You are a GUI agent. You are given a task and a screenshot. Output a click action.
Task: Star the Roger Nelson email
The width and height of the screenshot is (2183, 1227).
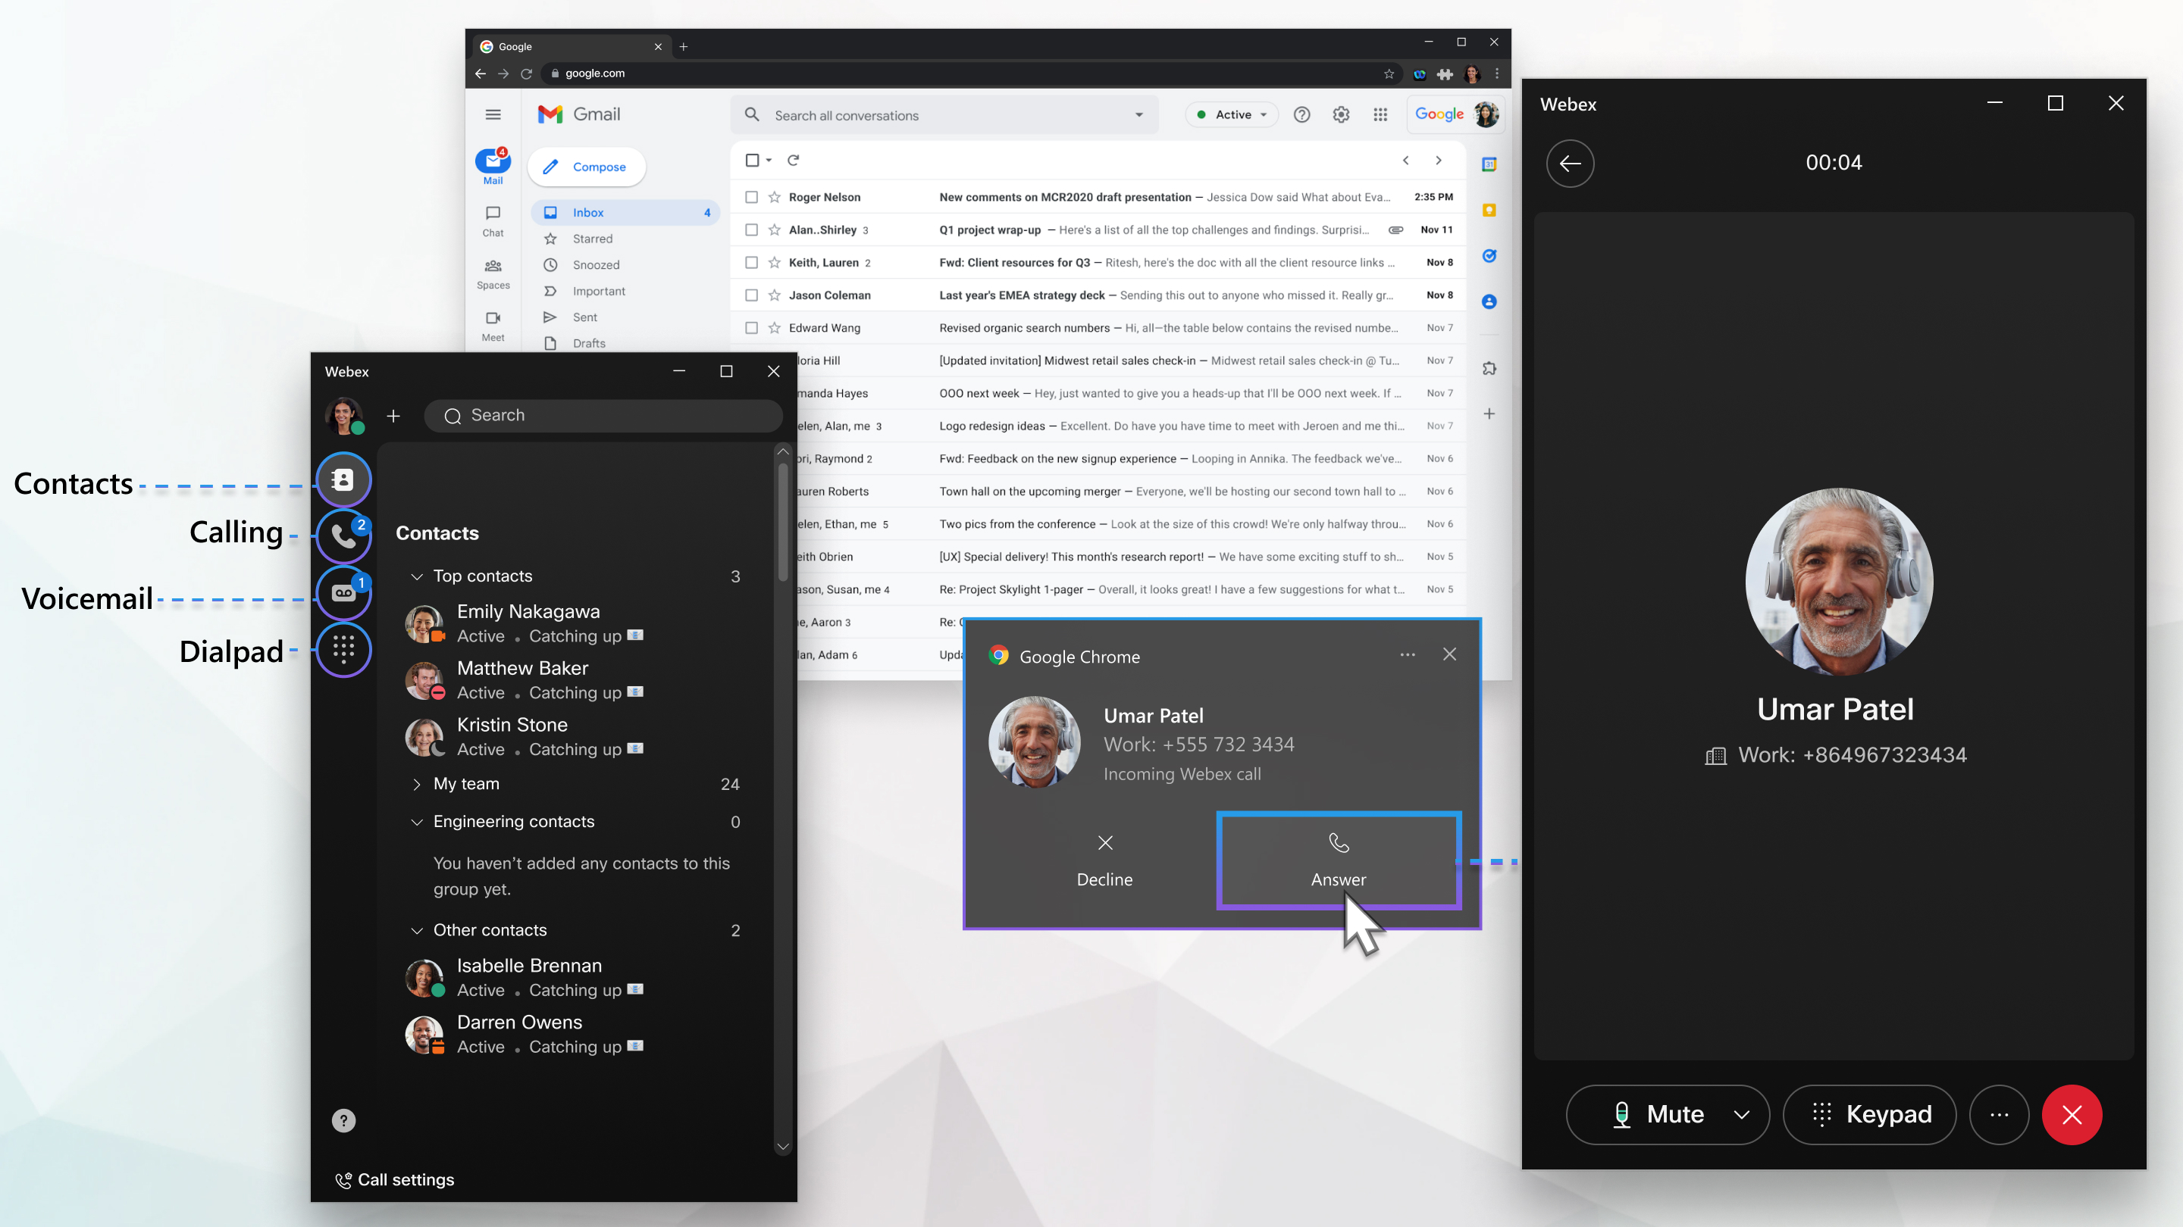774,197
